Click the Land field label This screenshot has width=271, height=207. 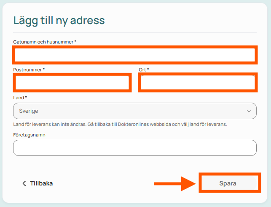point(20,98)
